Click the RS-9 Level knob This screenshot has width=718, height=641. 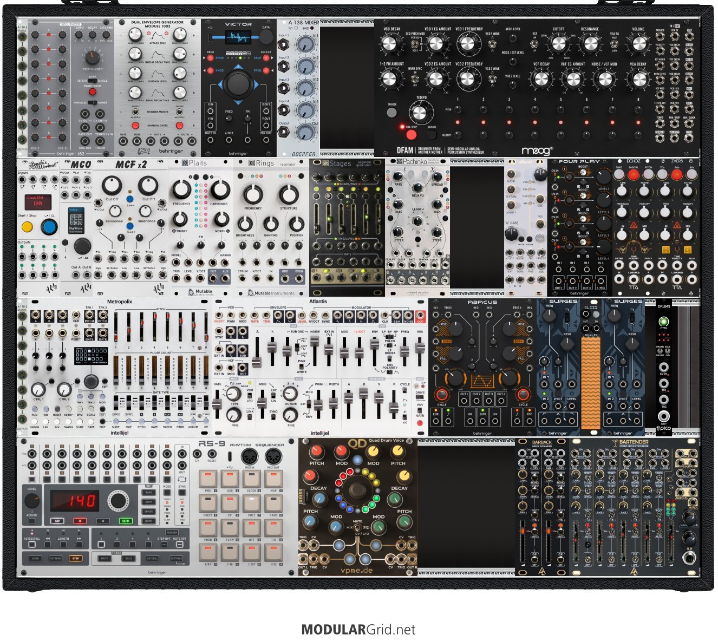[32, 501]
